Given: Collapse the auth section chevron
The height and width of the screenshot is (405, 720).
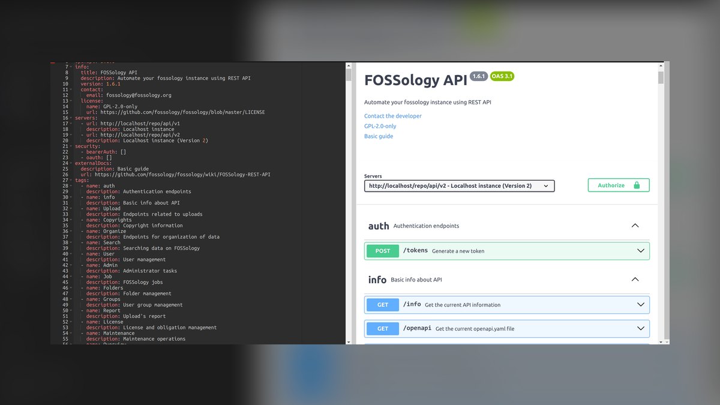Looking at the screenshot, I should click(x=635, y=226).
